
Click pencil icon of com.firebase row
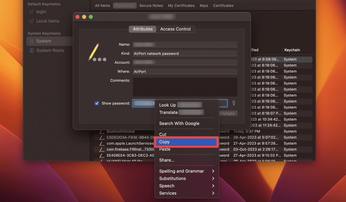(101, 150)
